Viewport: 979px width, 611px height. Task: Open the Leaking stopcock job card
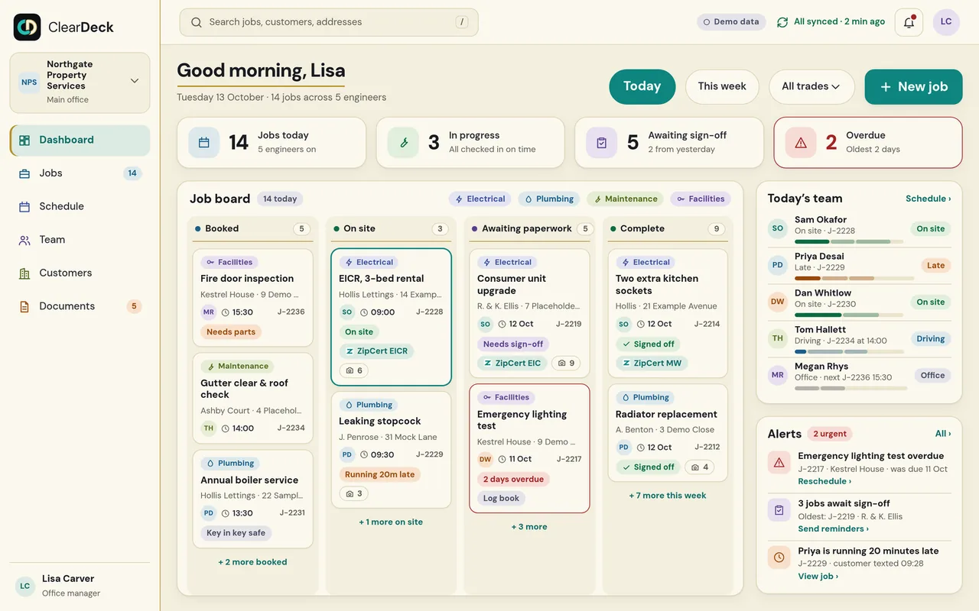point(391,450)
